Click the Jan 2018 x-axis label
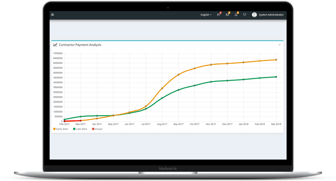 pyautogui.click(x=244, y=124)
